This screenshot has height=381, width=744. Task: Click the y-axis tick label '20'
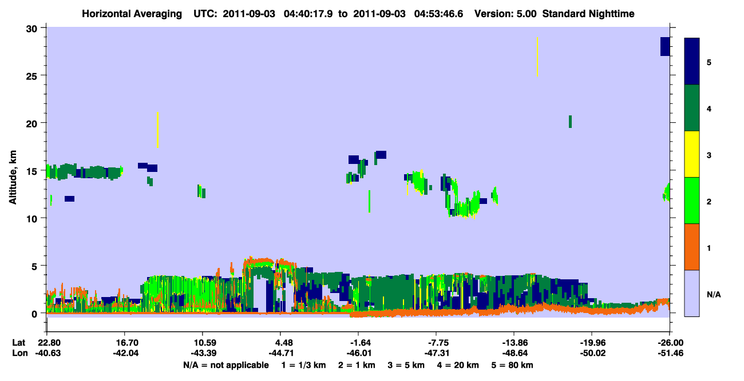pos(33,123)
